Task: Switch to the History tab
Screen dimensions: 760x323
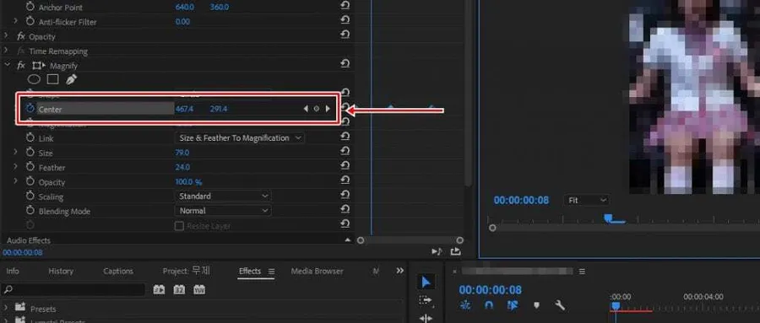Action: pos(61,272)
